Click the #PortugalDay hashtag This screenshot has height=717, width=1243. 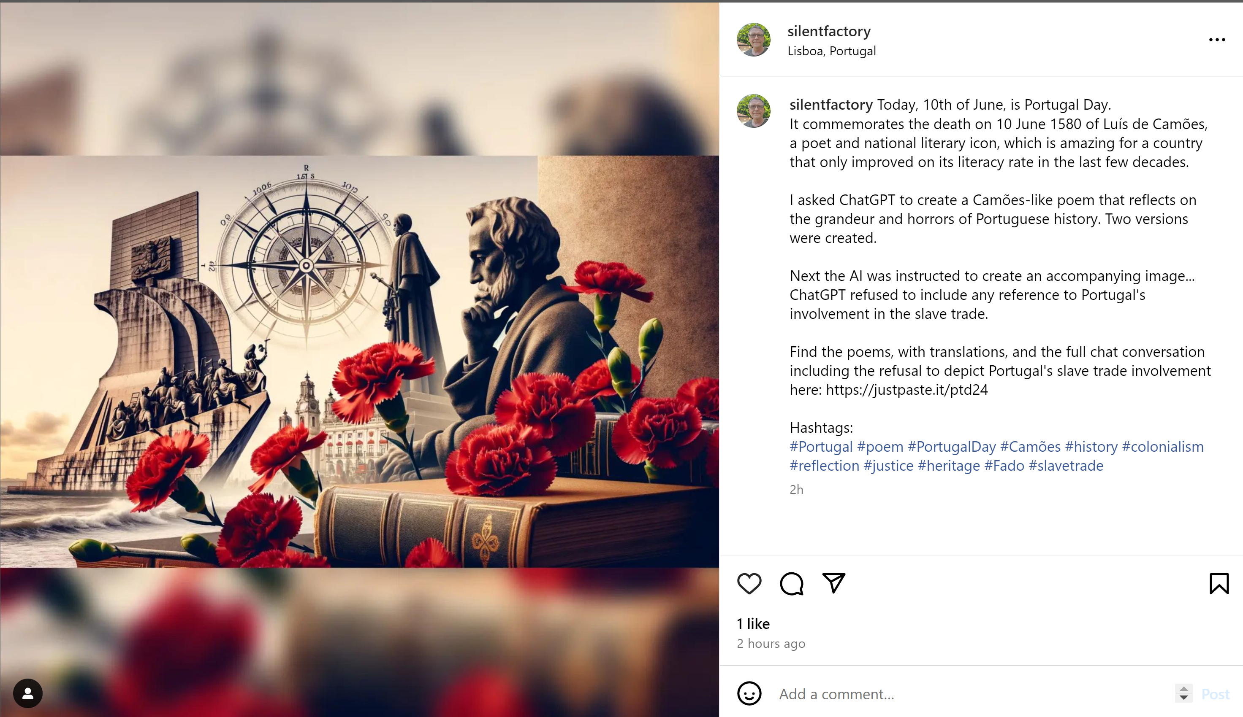[x=952, y=446]
